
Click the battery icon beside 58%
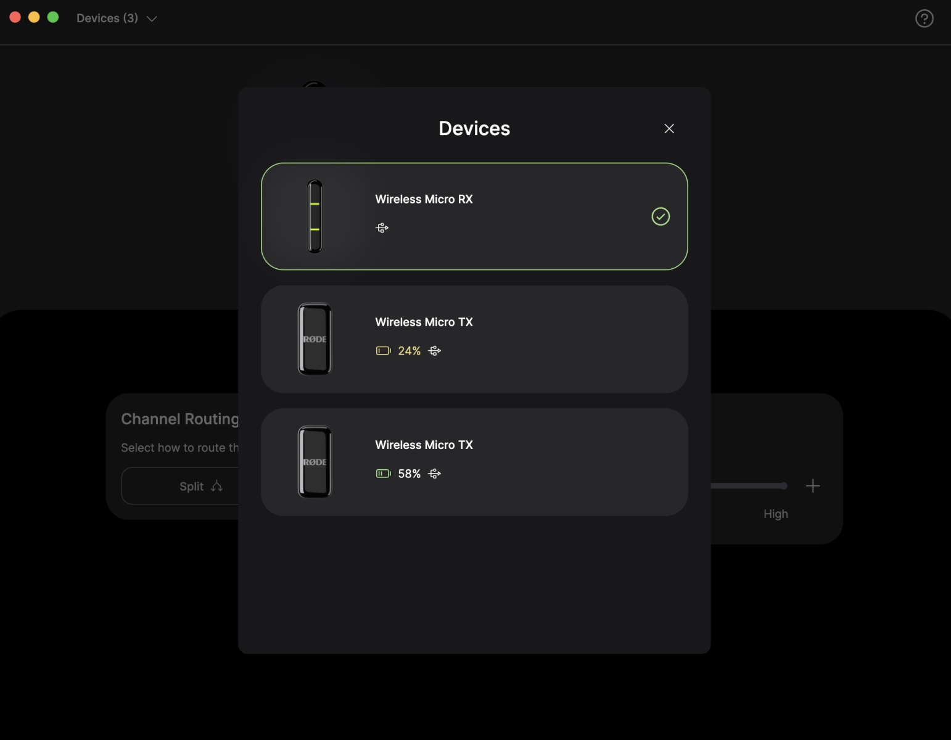[383, 474]
